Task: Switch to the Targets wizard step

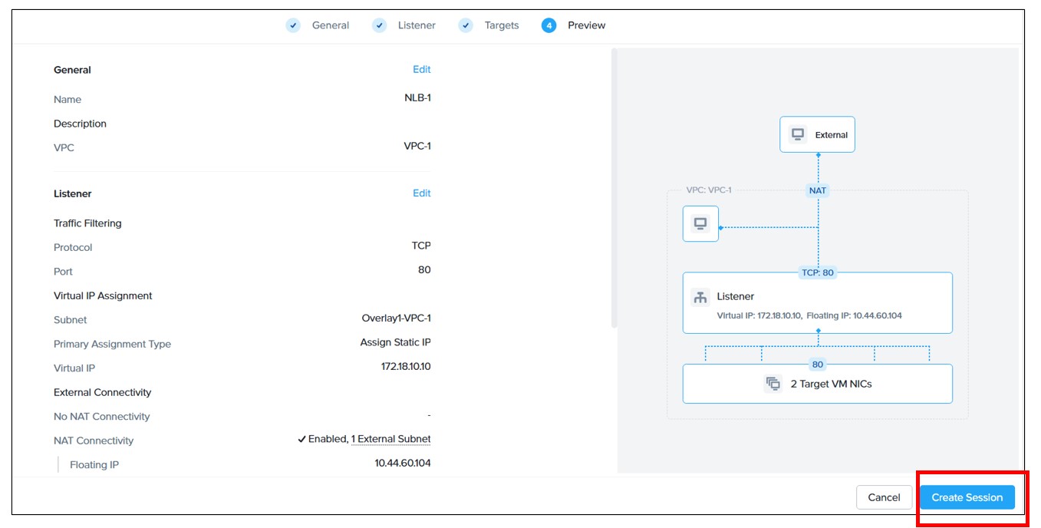Action: [x=501, y=25]
